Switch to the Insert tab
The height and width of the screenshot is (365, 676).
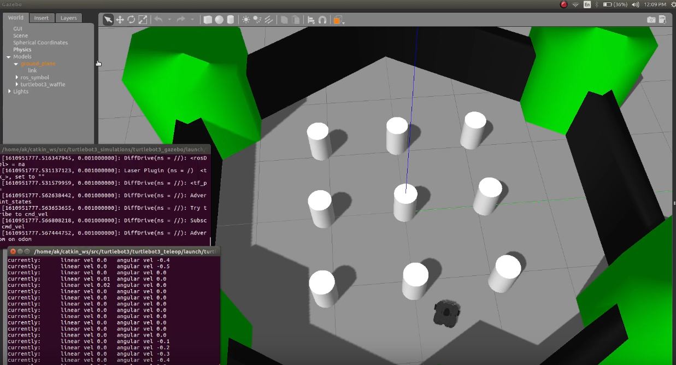[42, 17]
